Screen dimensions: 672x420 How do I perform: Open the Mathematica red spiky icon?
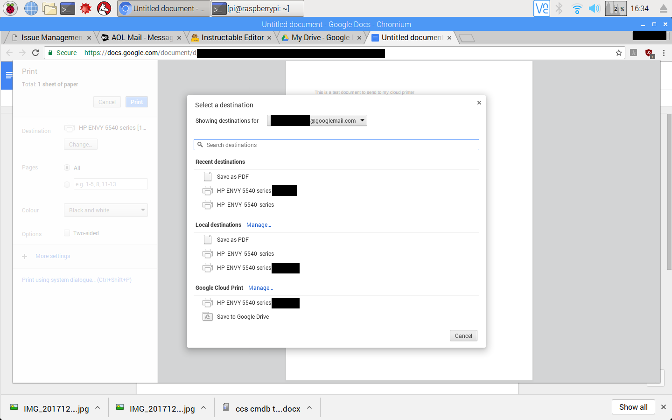pyautogui.click(x=86, y=8)
